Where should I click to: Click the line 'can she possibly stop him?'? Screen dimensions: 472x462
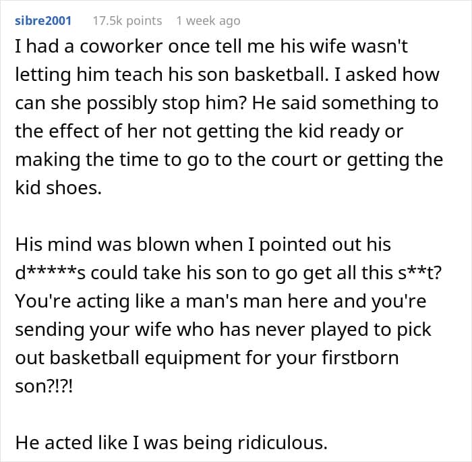click(x=226, y=104)
